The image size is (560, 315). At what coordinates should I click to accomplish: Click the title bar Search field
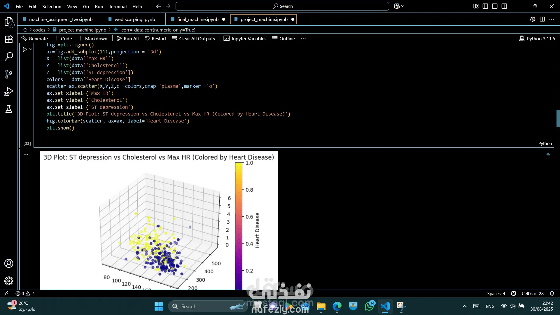pos(282,6)
